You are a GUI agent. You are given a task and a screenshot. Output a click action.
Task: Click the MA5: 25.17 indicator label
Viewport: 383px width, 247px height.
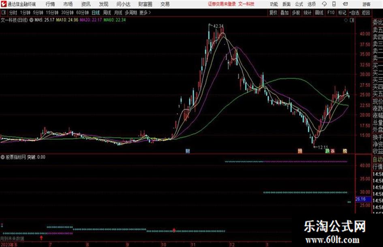pos(44,20)
